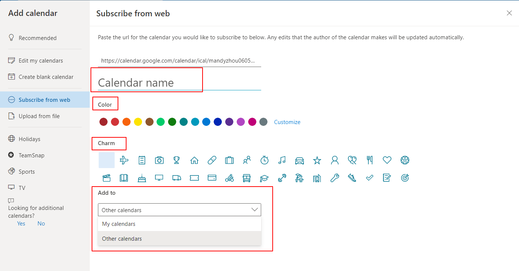Viewport: 519px width, 271px height.
Task: Open the Customize color link
Action: 287,122
